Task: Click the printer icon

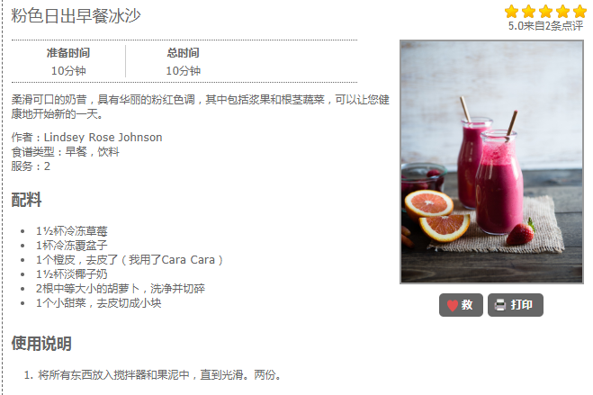Action: click(x=500, y=305)
